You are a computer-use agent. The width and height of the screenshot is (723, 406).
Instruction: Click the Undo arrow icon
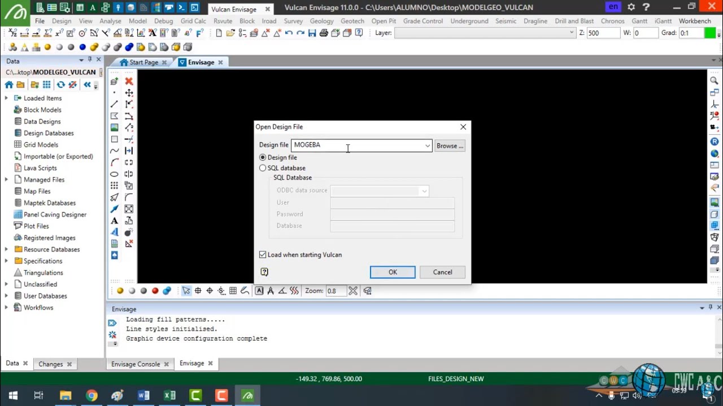point(289,33)
